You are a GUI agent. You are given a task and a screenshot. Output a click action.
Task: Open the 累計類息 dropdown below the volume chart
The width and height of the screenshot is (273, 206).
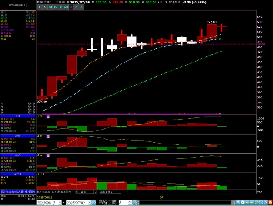95,192
